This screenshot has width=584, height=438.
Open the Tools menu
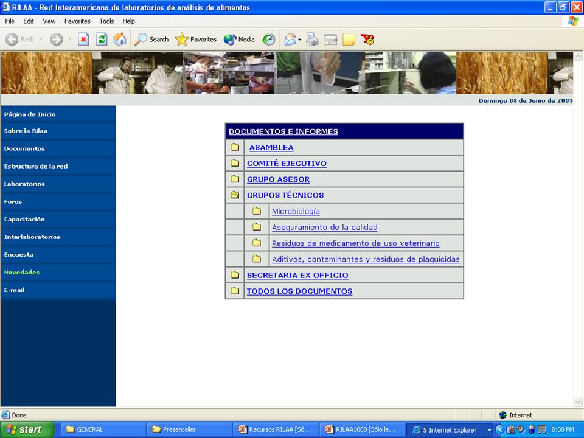click(106, 21)
